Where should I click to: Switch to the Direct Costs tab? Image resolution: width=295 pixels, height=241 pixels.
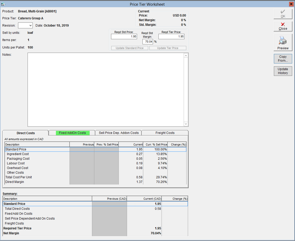pos(26,133)
